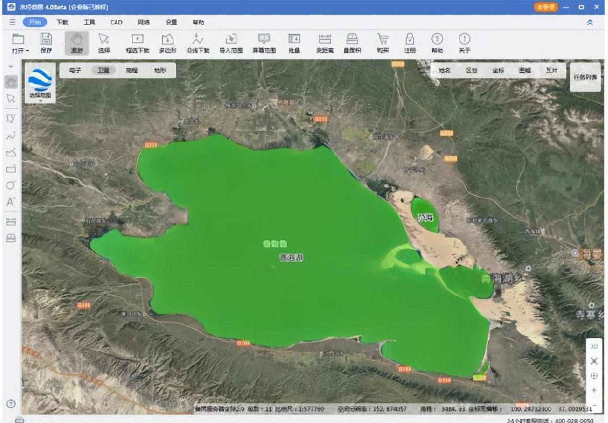Click the 框选下载 rectangle download icon
Image resolution: width=608 pixels, height=423 pixels.
coord(138,43)
